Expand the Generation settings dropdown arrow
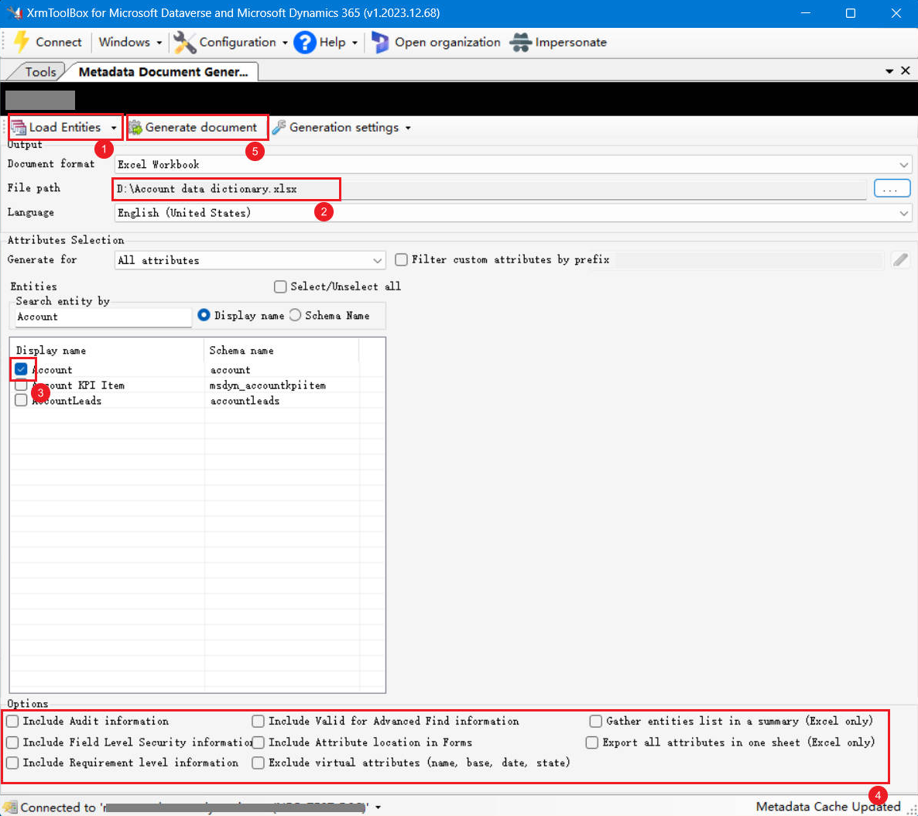Image resolution: width=918 pixels, height=816 pixels. [408, 128]
